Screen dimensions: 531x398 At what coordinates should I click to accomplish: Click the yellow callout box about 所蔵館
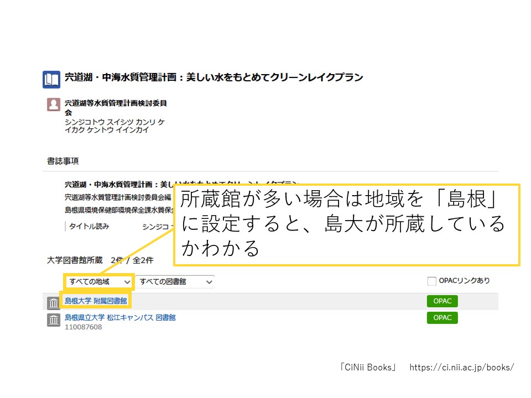coord(347,224)
